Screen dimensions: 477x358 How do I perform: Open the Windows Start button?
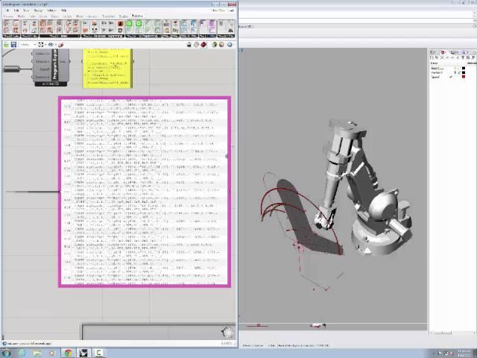point(6,353)
